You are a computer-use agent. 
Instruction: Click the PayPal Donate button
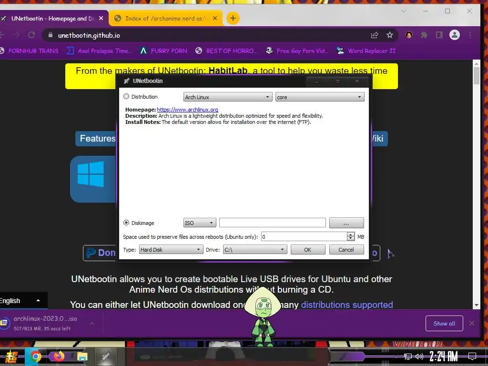coord(100,253)
